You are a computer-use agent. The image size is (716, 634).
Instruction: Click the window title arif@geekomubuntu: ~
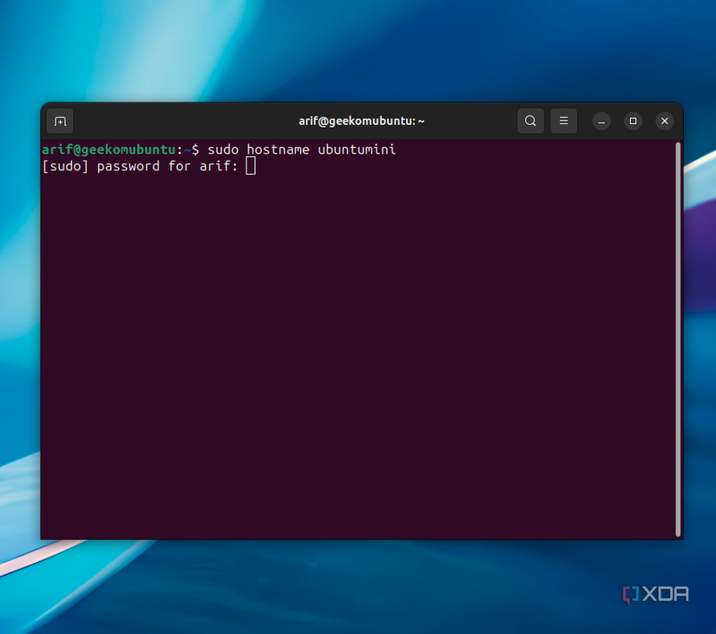tap(361, 121)
